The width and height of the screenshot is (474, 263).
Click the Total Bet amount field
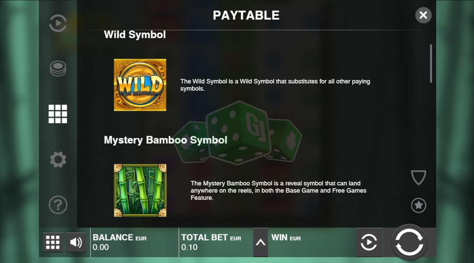(216, 242)
